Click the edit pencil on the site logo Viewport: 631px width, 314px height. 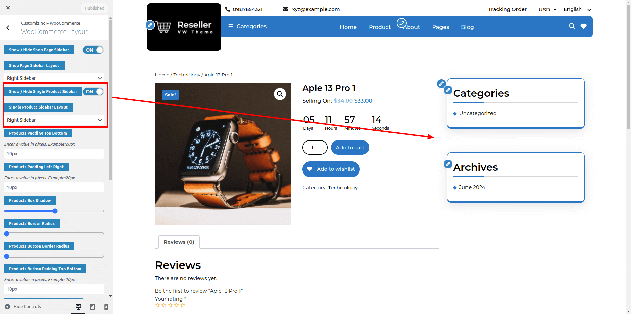[x=150, y=25]
